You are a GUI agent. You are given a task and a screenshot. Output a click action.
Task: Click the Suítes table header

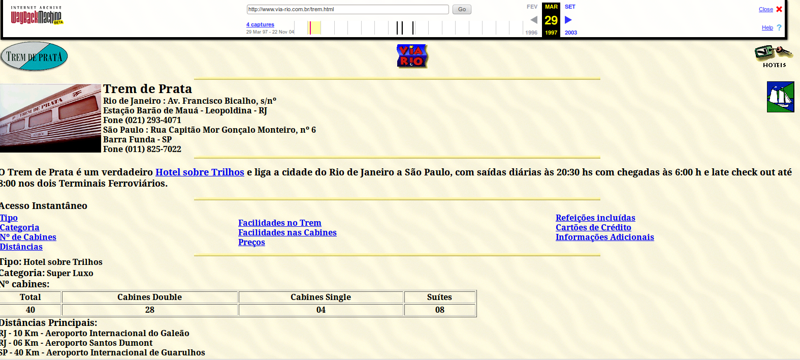tap(440, 297)
